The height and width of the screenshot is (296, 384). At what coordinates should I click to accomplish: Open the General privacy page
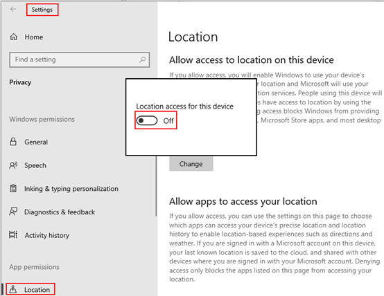[36, 142]
